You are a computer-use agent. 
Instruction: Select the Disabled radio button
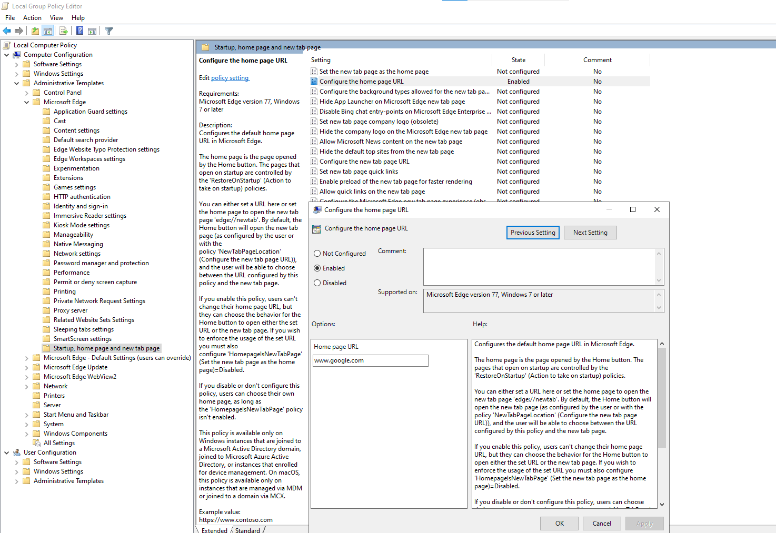(317, 283)
